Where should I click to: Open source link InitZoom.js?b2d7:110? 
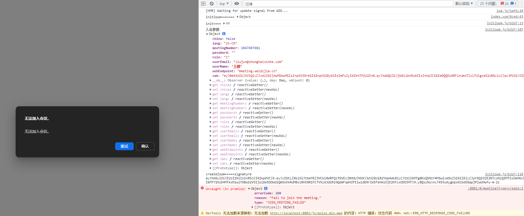click(x=504, y=174)
